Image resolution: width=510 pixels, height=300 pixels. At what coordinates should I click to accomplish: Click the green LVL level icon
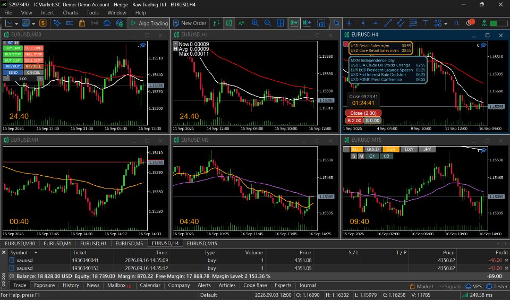coord(484,23)
